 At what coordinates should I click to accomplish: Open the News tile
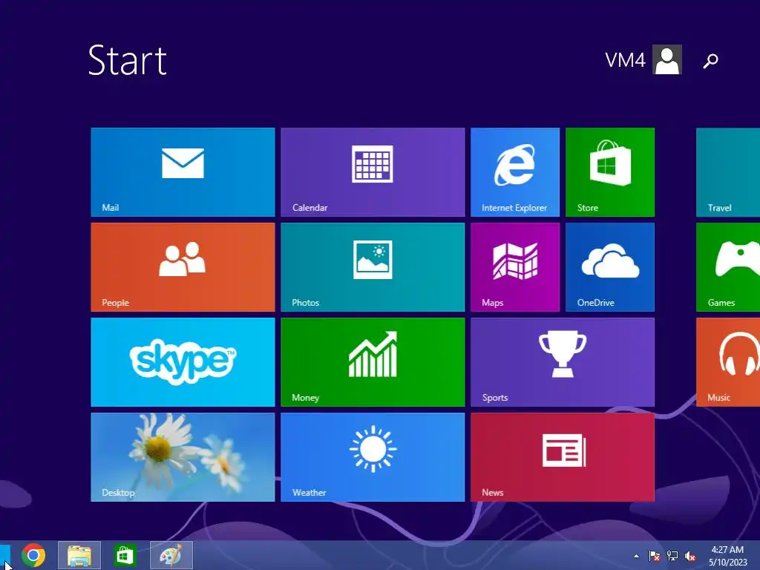click(563, 457)
